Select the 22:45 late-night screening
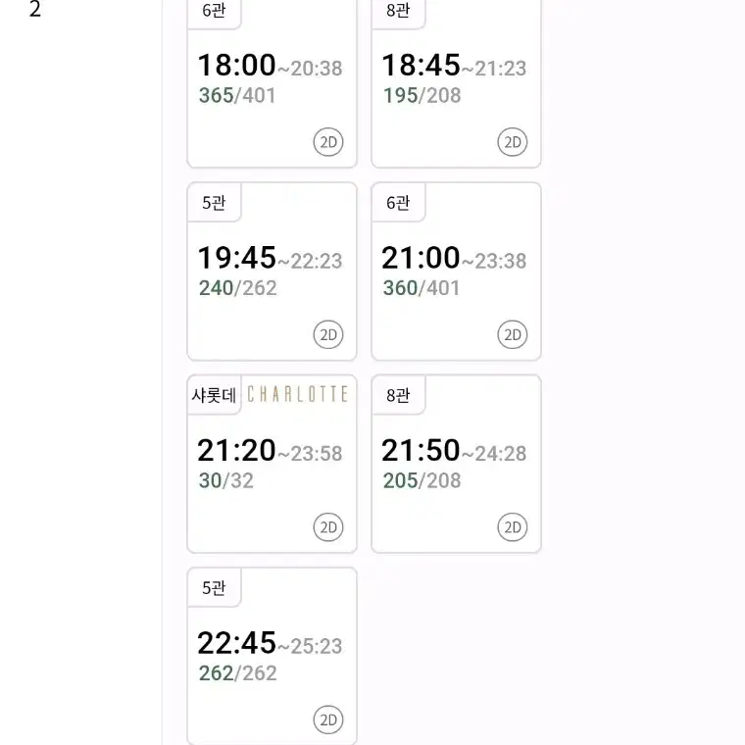The height and width of the screenshot is (745, 745). click(x=272, y=656)
